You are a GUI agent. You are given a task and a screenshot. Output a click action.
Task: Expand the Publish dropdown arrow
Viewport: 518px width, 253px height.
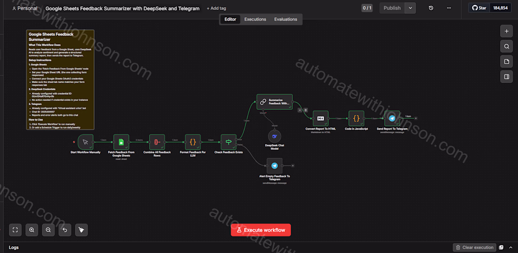(x=410, y=8)
